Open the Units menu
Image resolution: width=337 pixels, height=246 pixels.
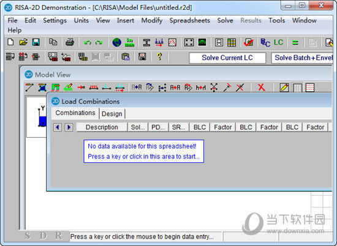click(81, 20)
